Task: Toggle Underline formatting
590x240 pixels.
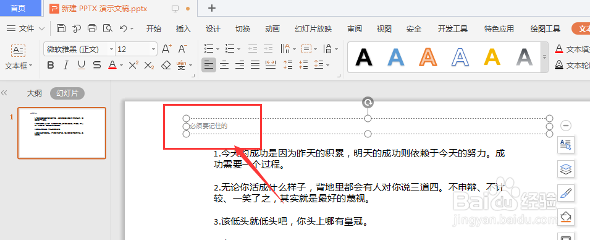Action: 82,65
